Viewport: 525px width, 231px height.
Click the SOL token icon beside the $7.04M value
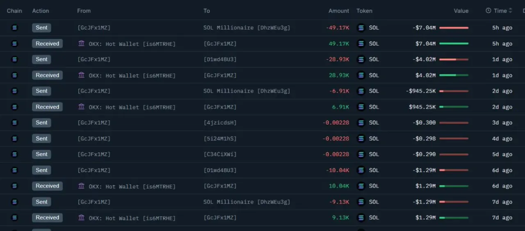tap(361, 43)
